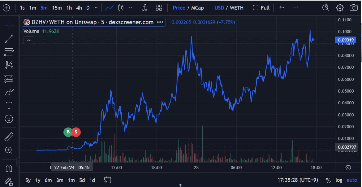Select the trend line drawing tool
The image size is (362, 187).
(9, 39)
